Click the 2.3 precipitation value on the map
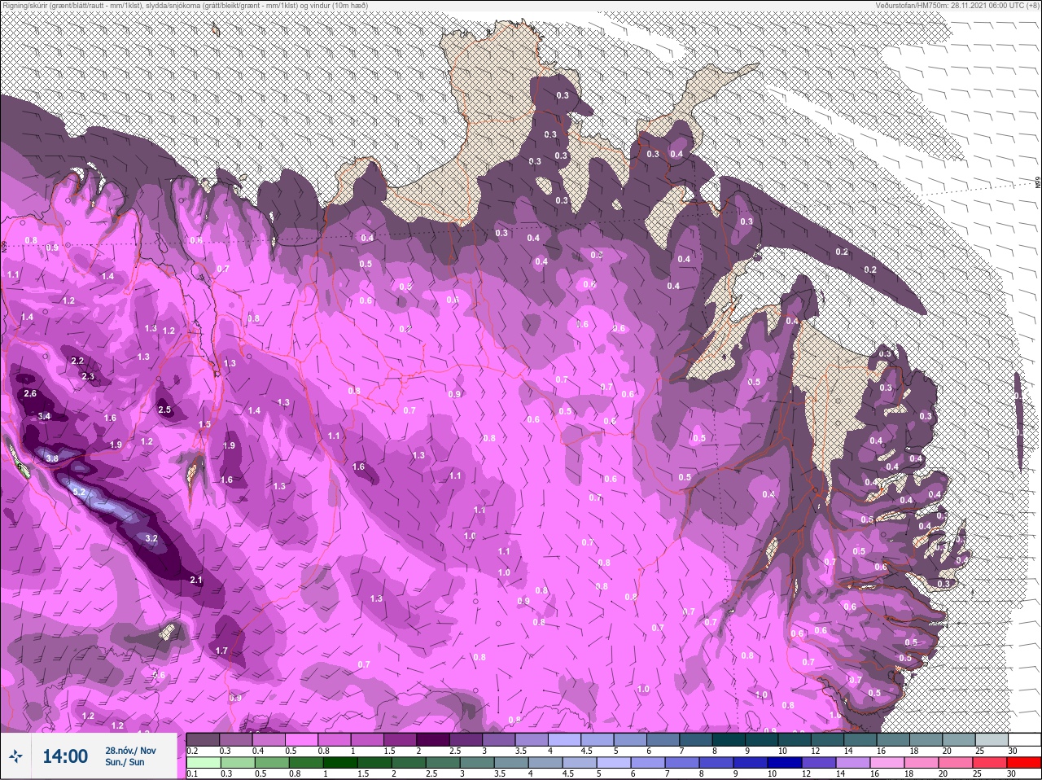 point(88,376)
